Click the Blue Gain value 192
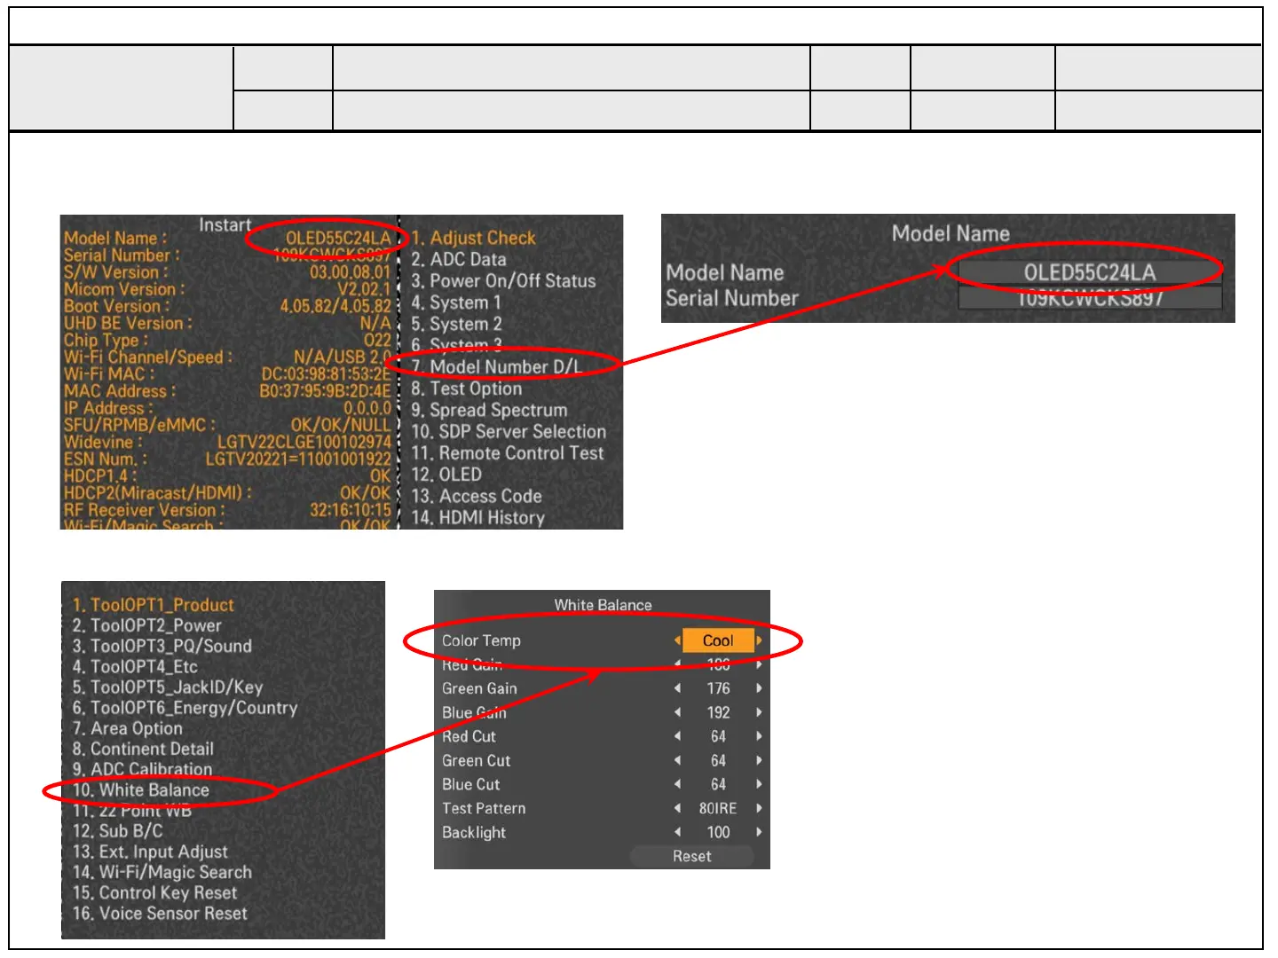Screen dimensions: 1278x958 tap(718, 712)
